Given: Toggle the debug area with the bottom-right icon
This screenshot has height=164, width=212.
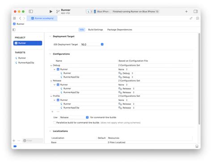Looking at the screenshot, I should pos(197,146).
